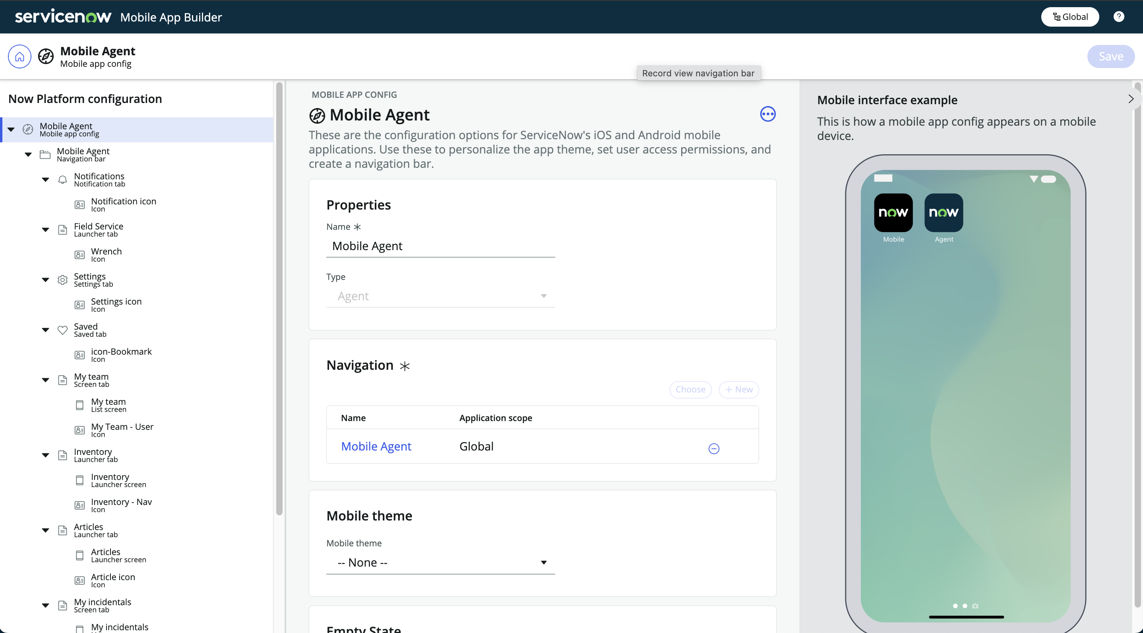This screenshot has width=1143, height=633.
Task: Click the Notifications bell icon
Action: coord(62,180)
